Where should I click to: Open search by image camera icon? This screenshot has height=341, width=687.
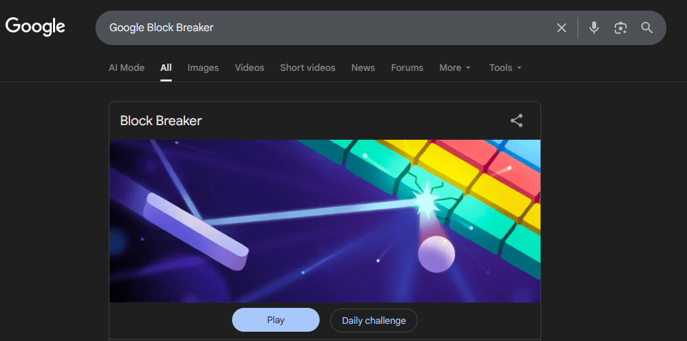621,28
